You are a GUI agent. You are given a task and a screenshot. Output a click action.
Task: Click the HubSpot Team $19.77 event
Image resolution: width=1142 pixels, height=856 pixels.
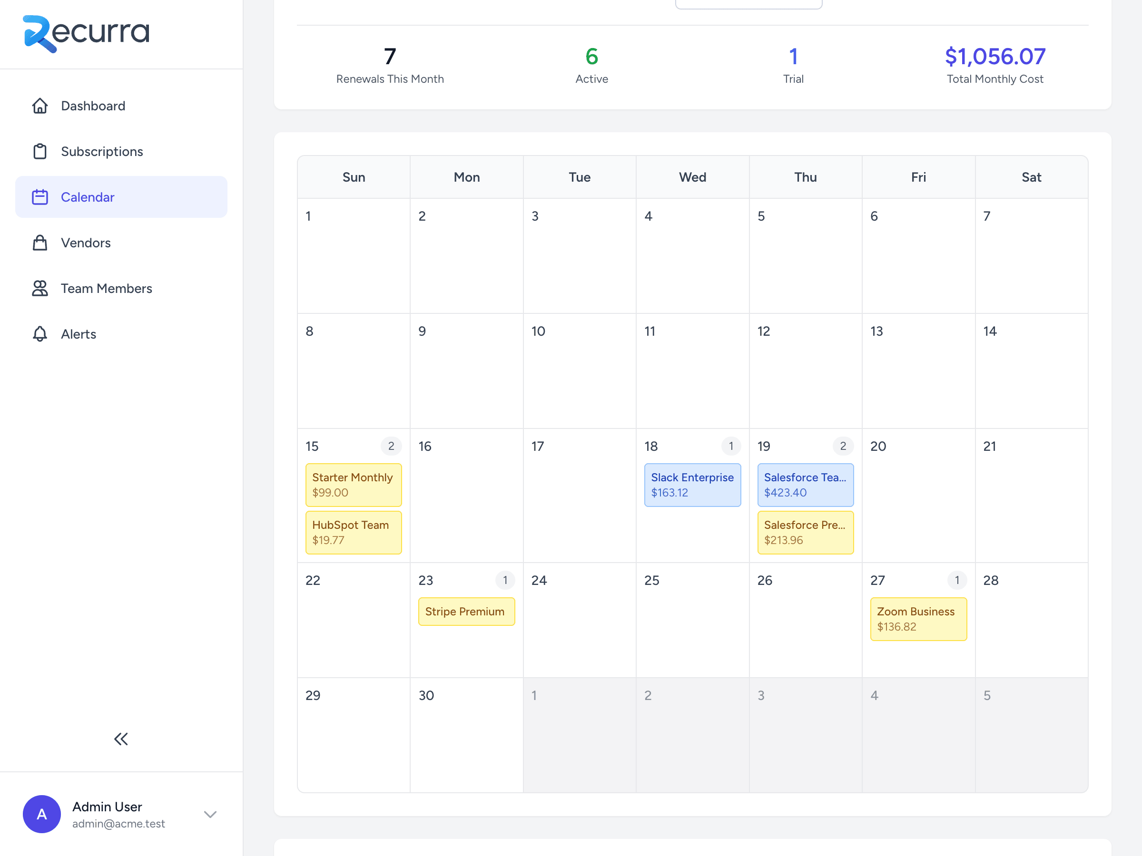353,533
